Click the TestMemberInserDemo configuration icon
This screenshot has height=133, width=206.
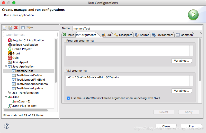click(x=14, y=84)
